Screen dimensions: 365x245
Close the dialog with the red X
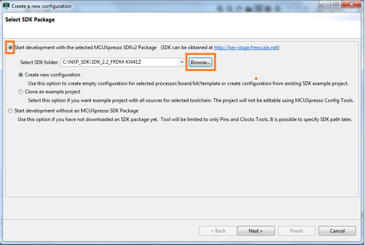[351, 5]
